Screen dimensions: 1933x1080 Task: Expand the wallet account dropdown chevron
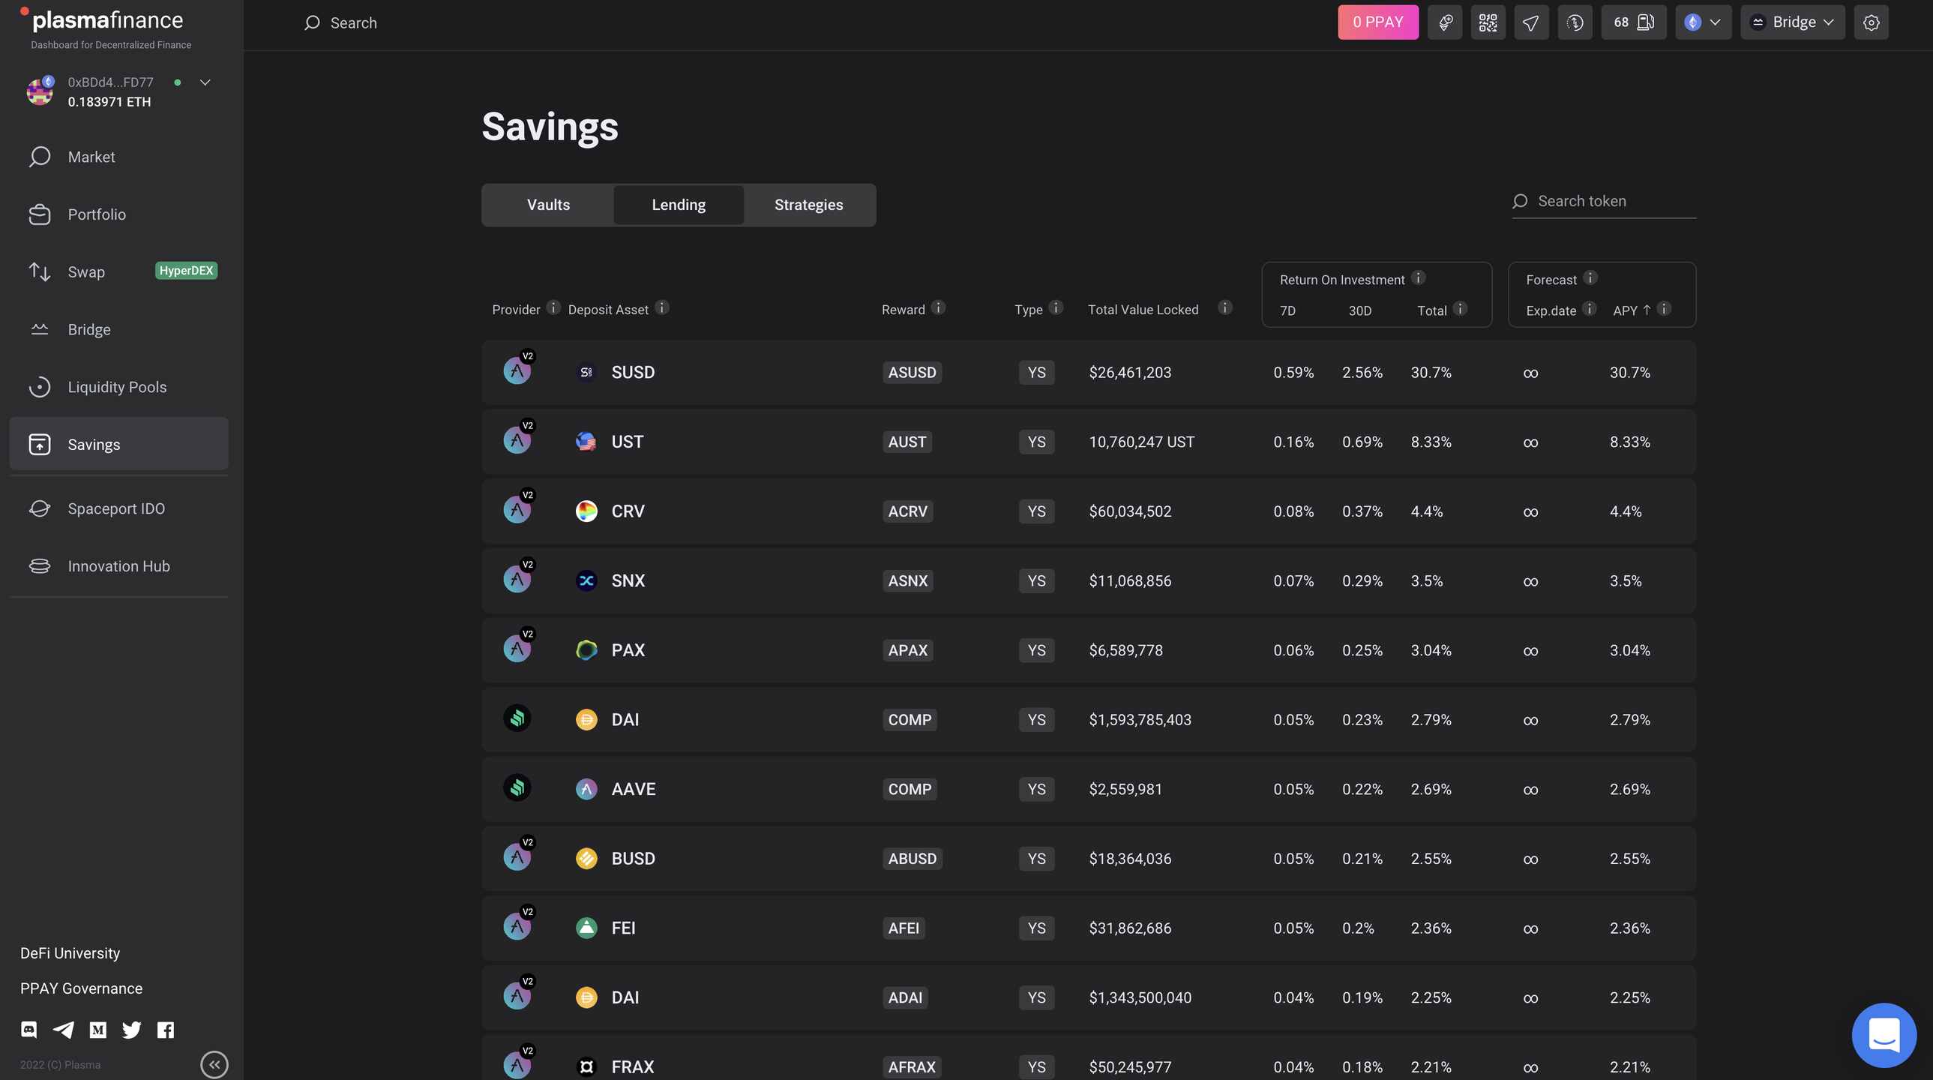[205, 82]
